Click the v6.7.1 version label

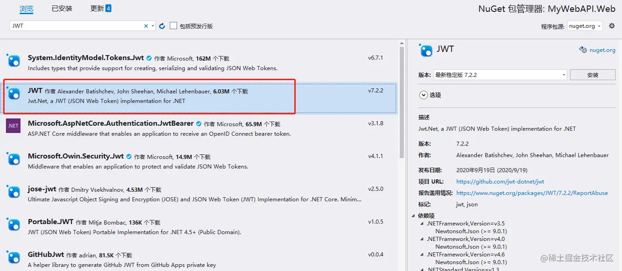click(x=376, y=58)
